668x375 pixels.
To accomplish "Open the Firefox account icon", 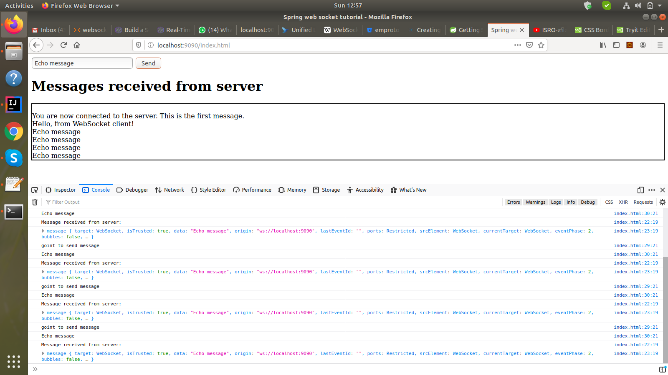I will click(643, 45).
